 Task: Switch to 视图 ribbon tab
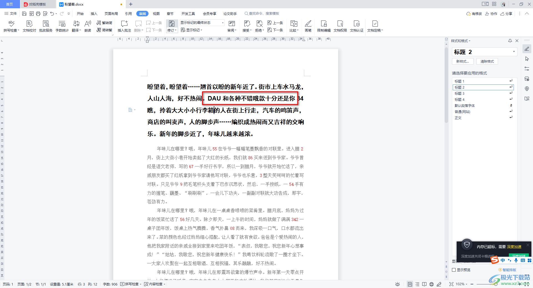(x=156, y=14)
